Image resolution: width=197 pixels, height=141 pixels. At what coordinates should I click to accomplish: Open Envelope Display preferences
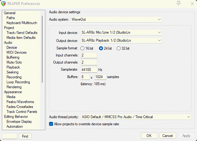(19, 122)
